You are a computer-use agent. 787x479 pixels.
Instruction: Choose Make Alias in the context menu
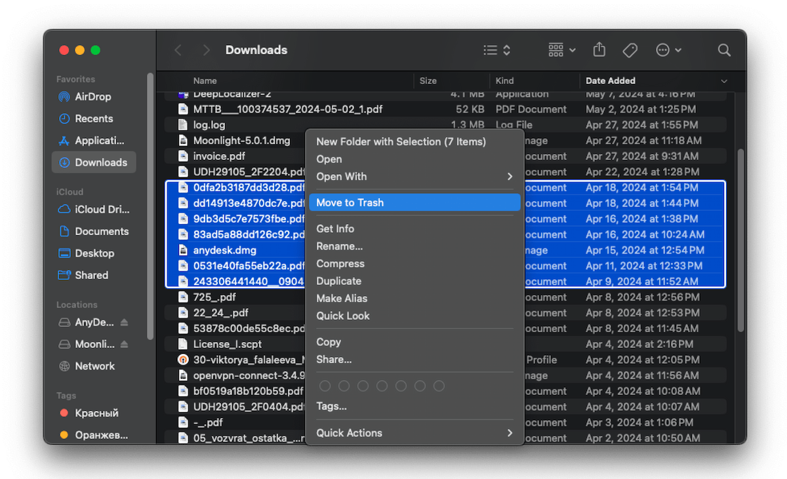point(414,298)
